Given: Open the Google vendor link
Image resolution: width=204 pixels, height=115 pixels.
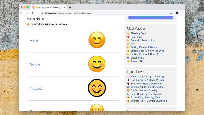Looking at the screenshot, I should [35, 64].
